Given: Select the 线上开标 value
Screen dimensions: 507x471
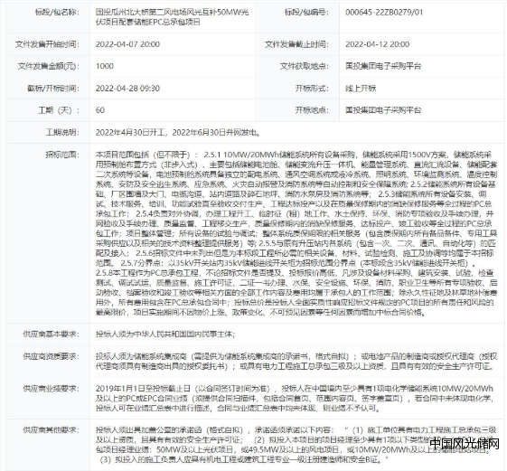Looking at the screenshot, I should [361, 89].
